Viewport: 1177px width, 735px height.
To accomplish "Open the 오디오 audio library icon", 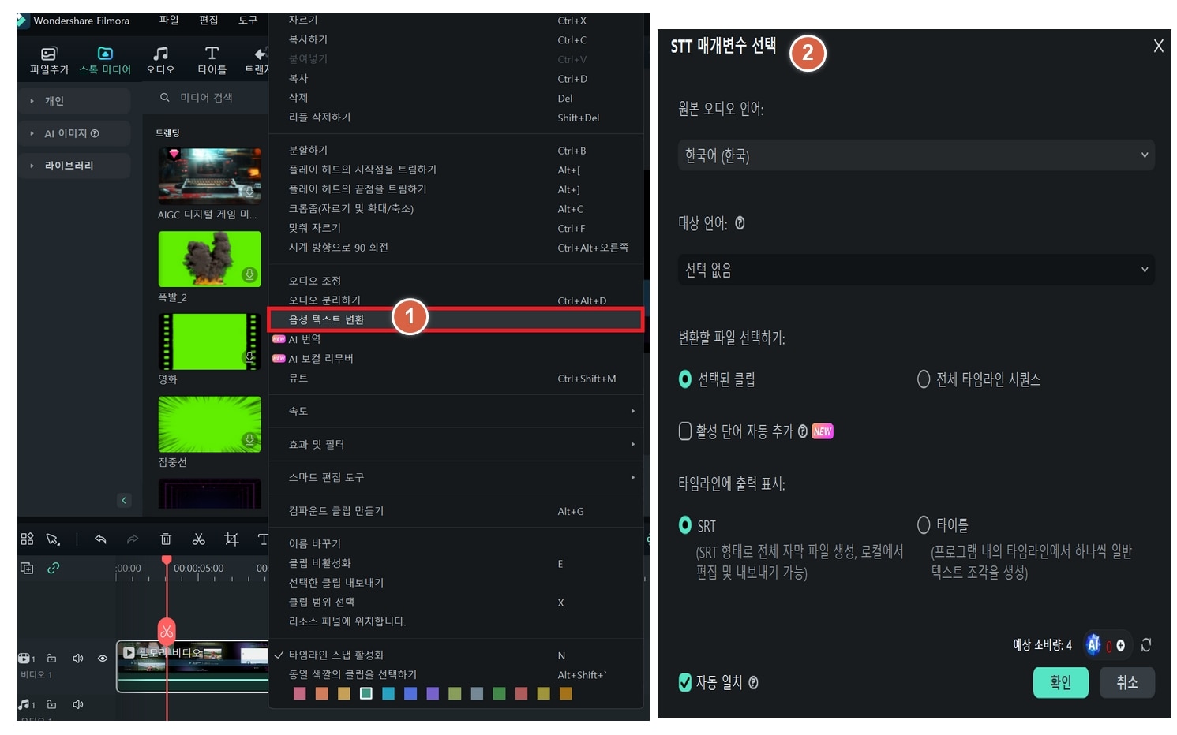I will 160,54.
